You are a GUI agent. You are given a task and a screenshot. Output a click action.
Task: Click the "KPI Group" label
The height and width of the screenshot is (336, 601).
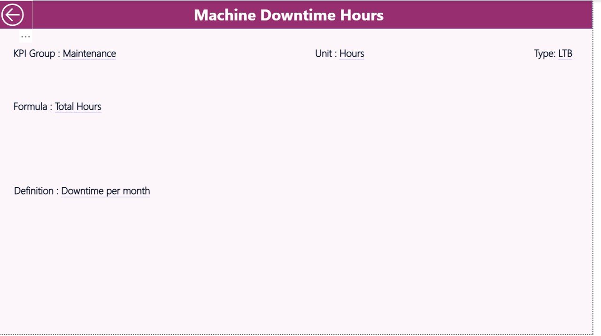35,53
